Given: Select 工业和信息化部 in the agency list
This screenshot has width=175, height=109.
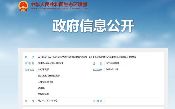Looking at the screenshot, I should pos(45,82).
